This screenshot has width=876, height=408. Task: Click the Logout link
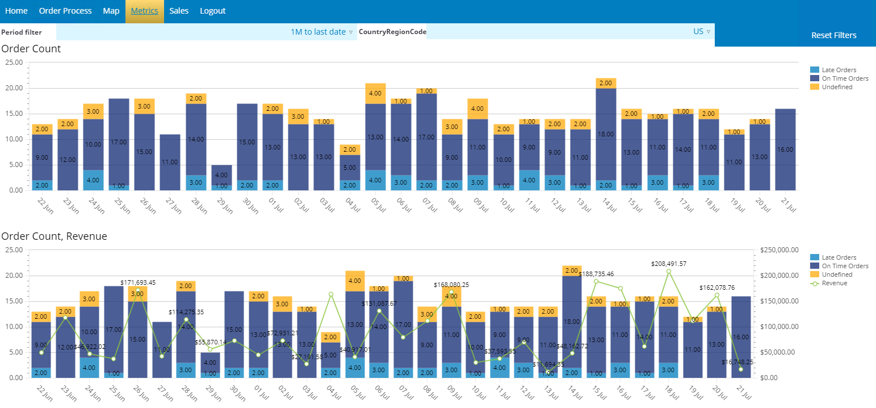coord(212,11)
